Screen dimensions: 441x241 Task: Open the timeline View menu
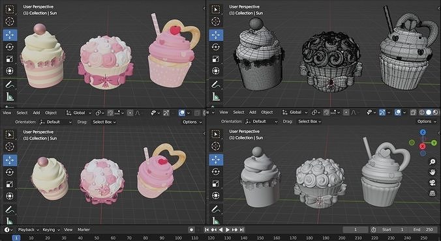point(68,230)
